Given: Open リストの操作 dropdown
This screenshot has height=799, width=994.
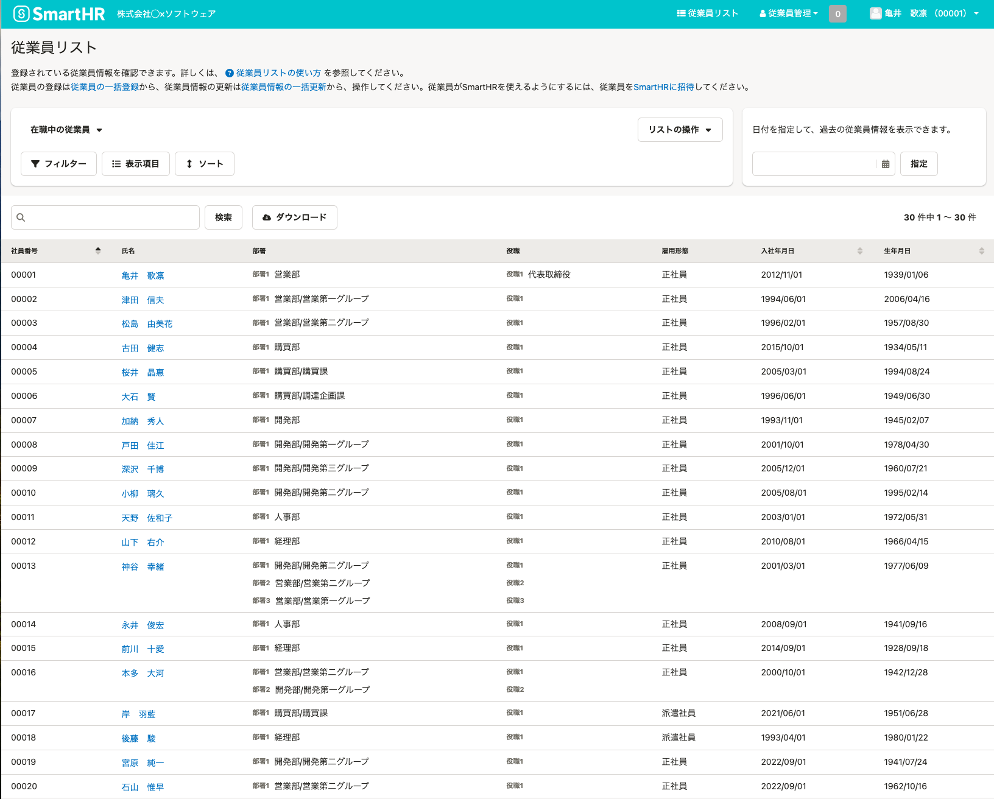Looking at the screenshot, I should pyautogui.click(x=680, y=130).
